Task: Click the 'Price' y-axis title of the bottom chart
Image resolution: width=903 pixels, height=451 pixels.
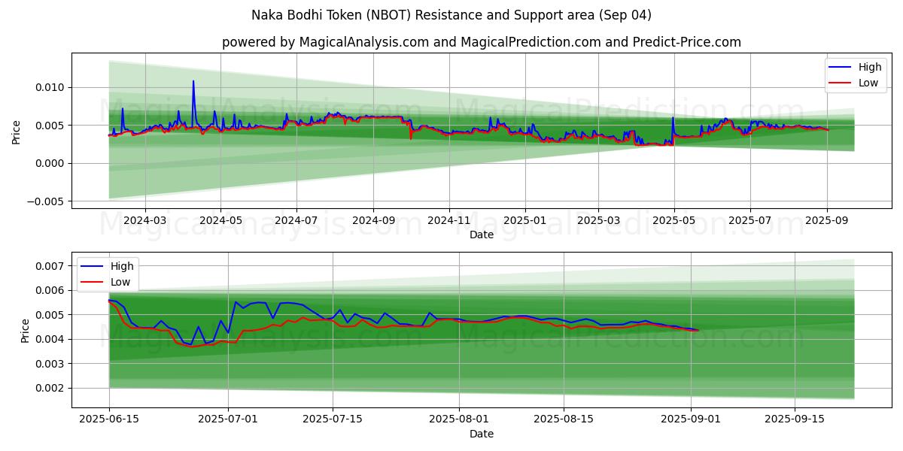Action: click(x=26, y=331)
